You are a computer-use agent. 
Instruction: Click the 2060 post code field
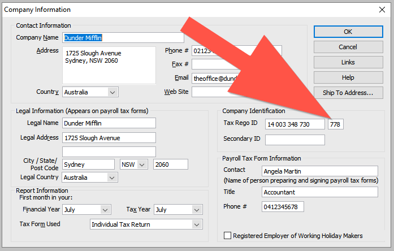coord(171,165)
